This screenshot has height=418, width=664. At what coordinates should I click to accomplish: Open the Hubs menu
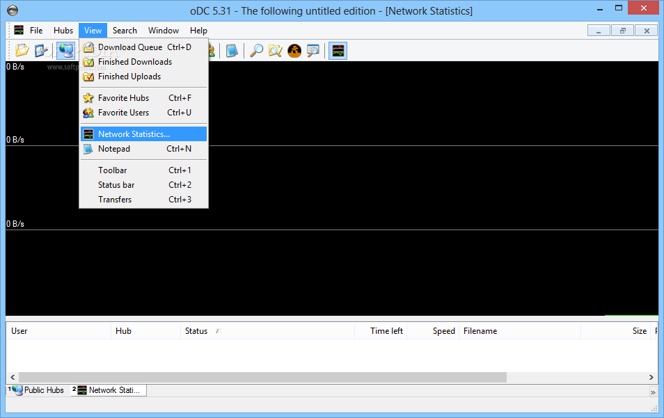63,31
